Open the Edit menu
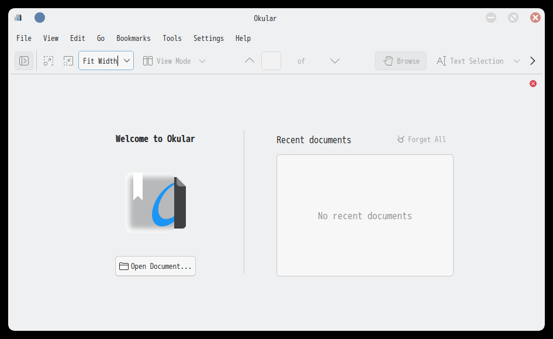The width and height of the screenshot is (553, 339). [x=78, y=38]
